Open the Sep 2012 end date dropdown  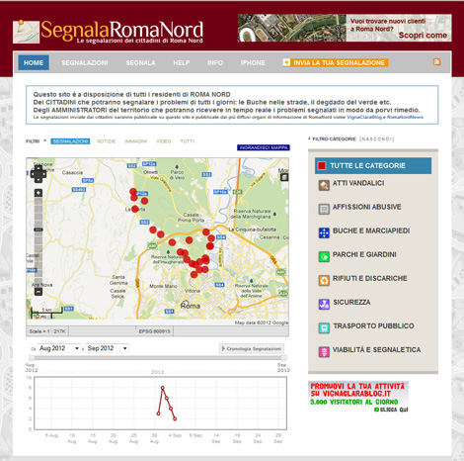click(108, 348)
